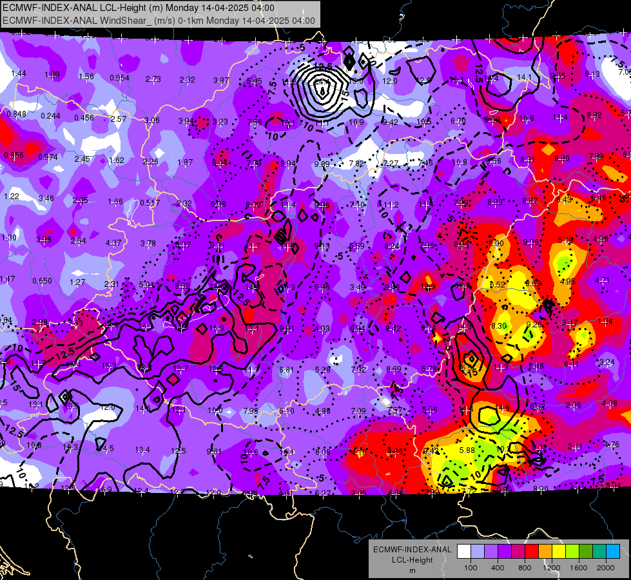This screenshot has width=631, height=580.
Task: Click the wind shear value '7.09'
Action: point(358,411)
